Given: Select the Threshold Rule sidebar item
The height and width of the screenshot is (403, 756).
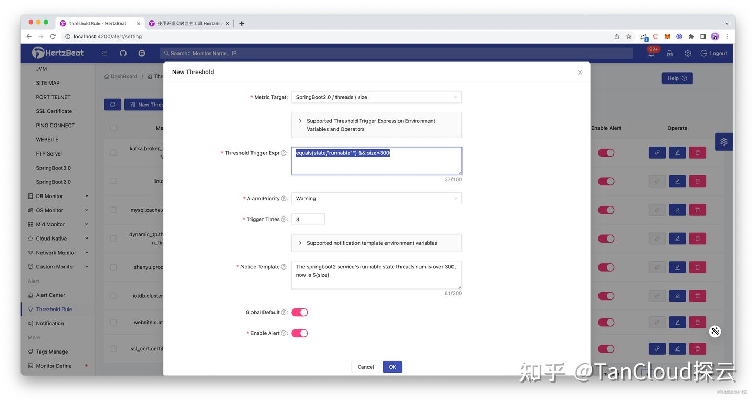Looking at the screenshot, I should coord(54,309).
